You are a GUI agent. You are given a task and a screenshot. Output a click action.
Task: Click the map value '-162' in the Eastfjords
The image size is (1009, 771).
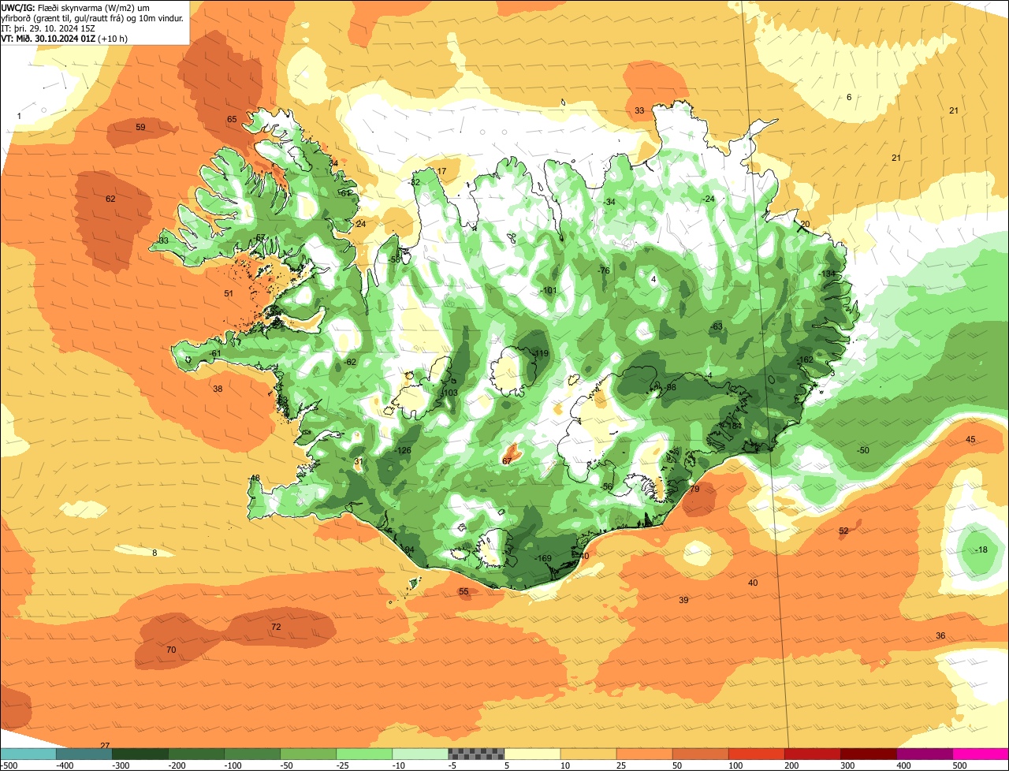coord(805,360)
